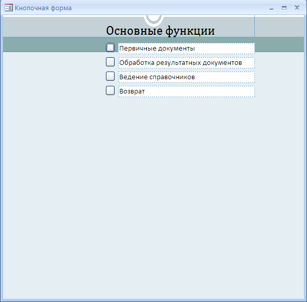
Task: Select the Возврат label
Action: (x=186, y=91)
